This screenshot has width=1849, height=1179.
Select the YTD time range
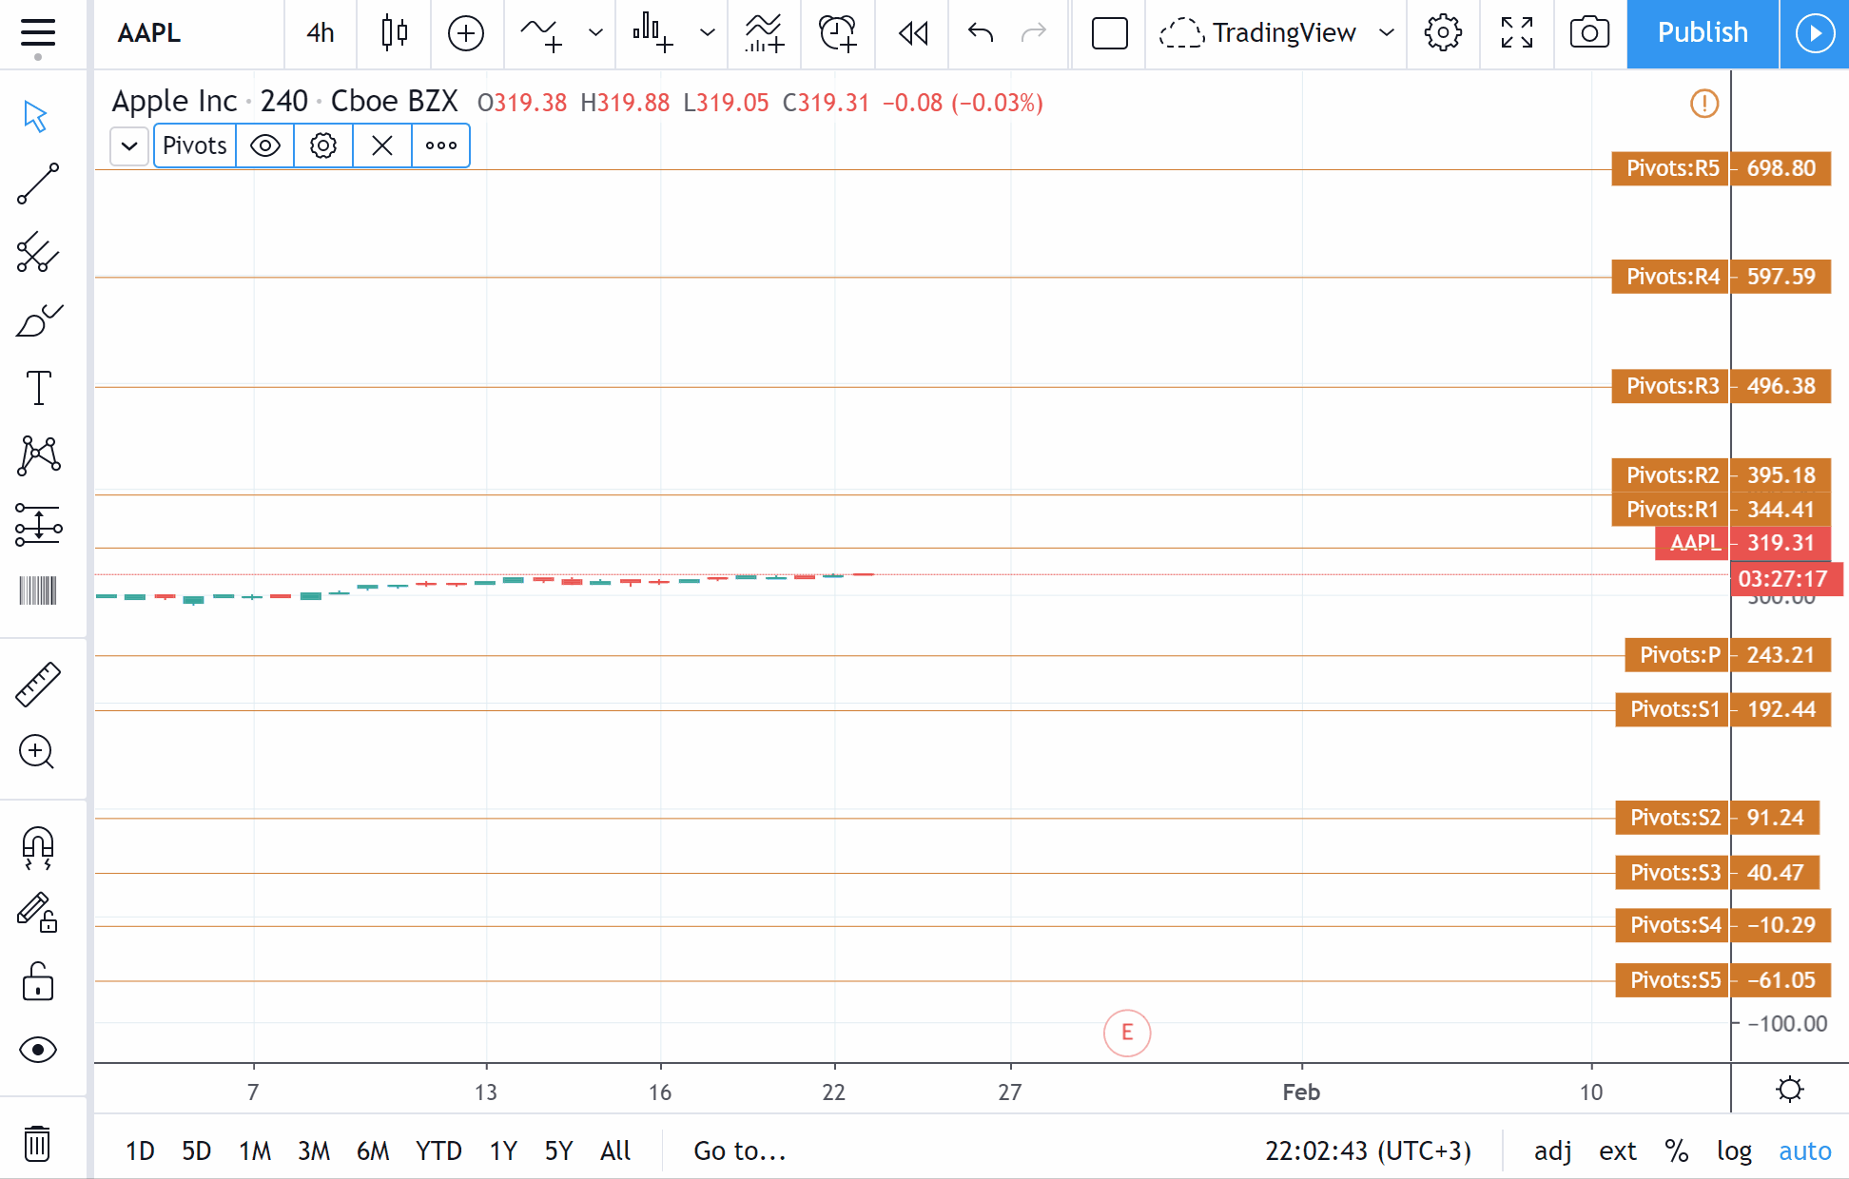[x=438, y=1150]
